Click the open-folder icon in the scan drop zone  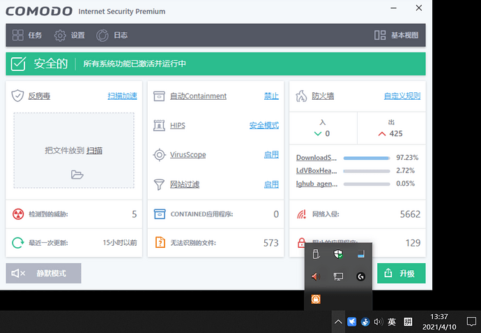(77, 175)
